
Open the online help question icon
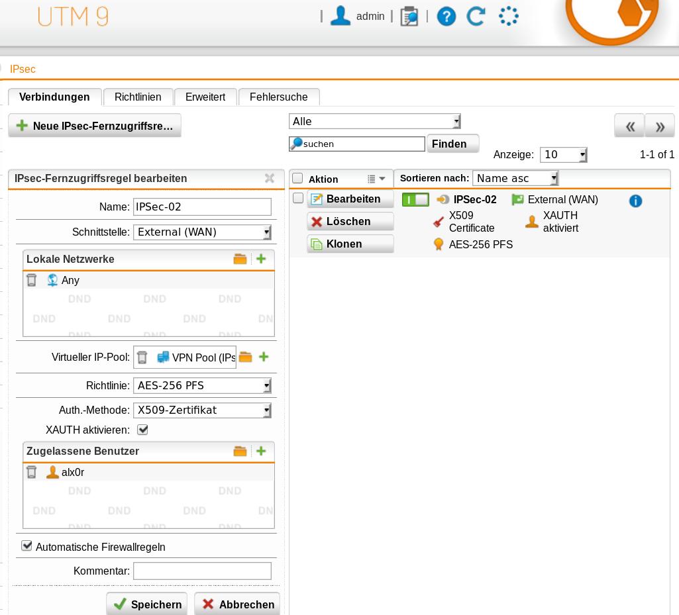(x=446, y=17)
